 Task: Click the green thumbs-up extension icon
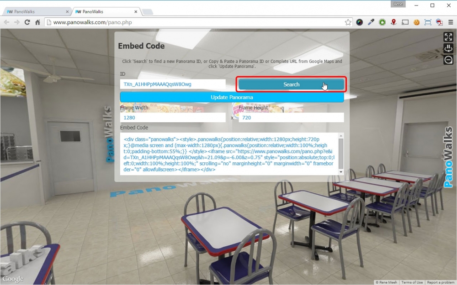coord(382,22)
